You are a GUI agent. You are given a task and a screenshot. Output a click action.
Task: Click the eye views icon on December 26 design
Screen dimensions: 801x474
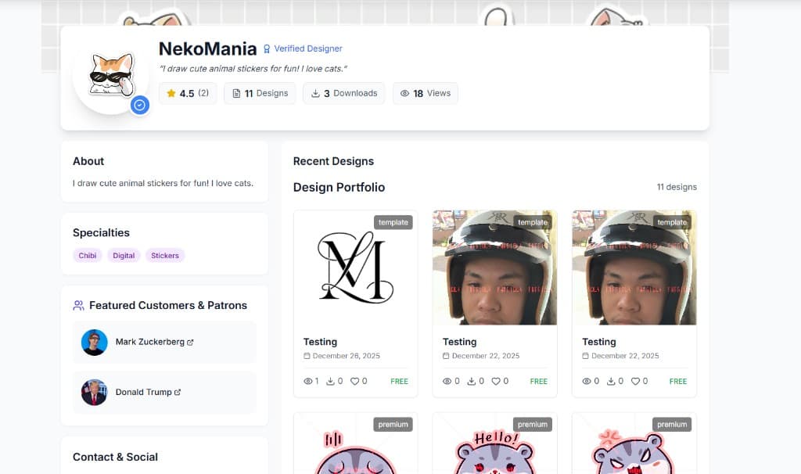(x=307, y=381)
